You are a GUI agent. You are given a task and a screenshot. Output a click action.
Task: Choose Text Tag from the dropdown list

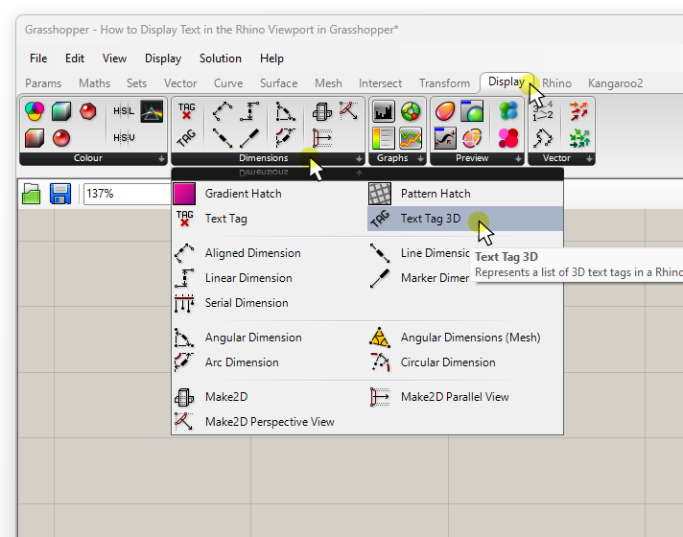[270, 219]
